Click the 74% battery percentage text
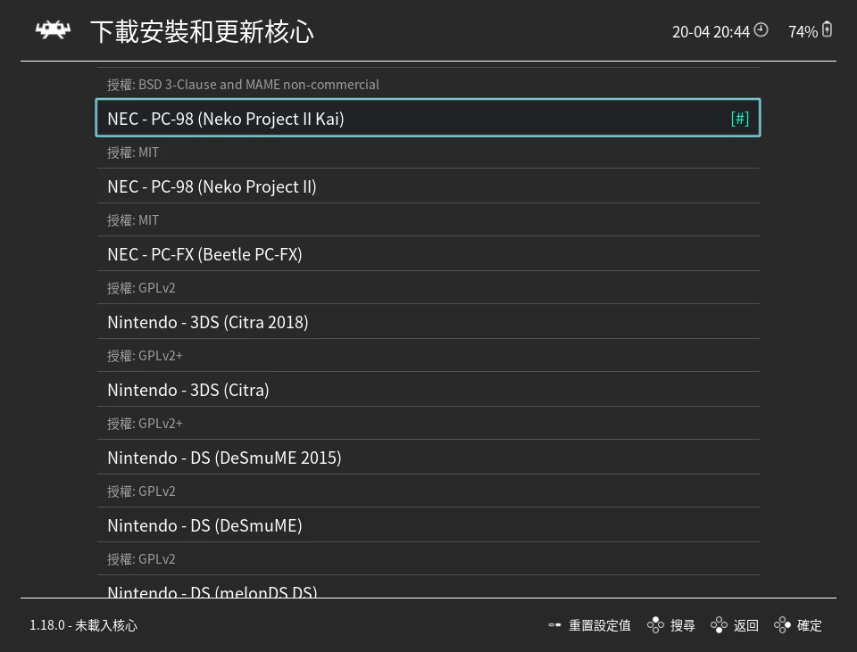 coord(803,32)
